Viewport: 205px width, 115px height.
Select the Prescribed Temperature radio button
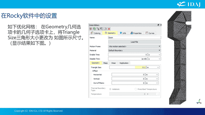136,89
